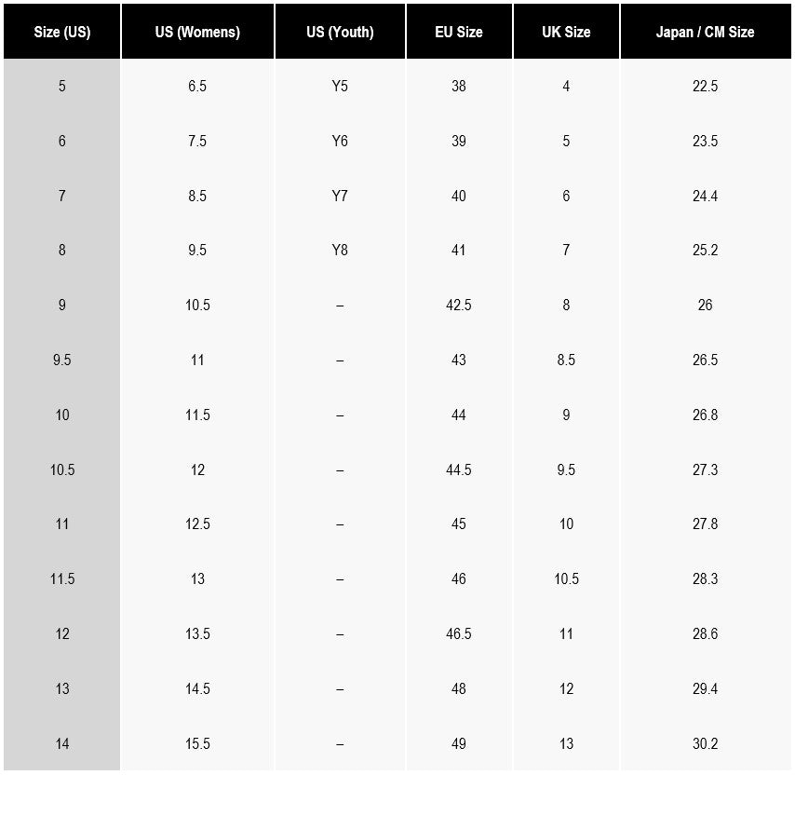This screenshot has width=795, height=816.
Task: Select UK size 10.5 cell
Action: pos(566,579)
